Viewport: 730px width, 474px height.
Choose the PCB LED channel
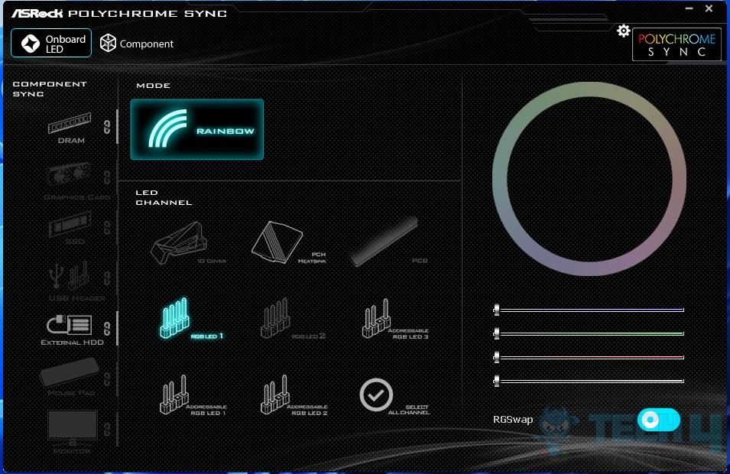[x=388, y=241]
